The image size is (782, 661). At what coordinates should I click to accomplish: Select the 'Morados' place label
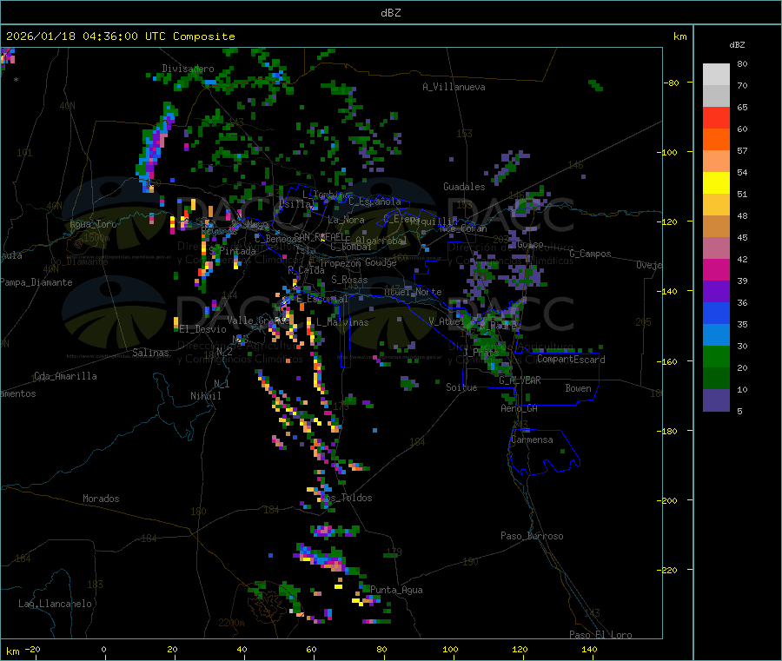[x=101, y=499]
